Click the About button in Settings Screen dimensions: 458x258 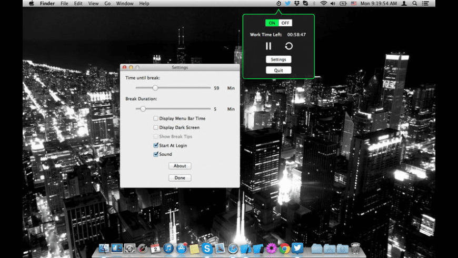click(x=180, y=166)
